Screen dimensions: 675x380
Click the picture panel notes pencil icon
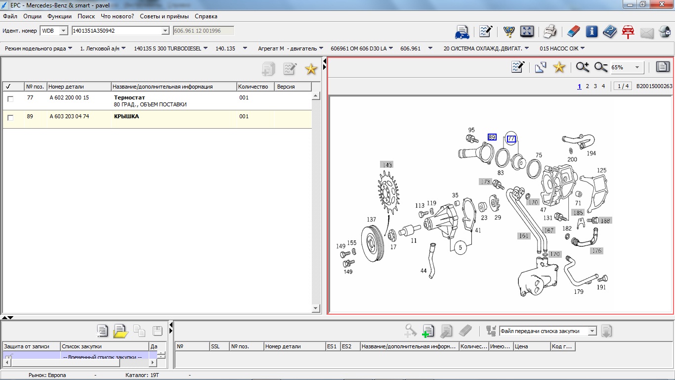click(x=518, y=67)
